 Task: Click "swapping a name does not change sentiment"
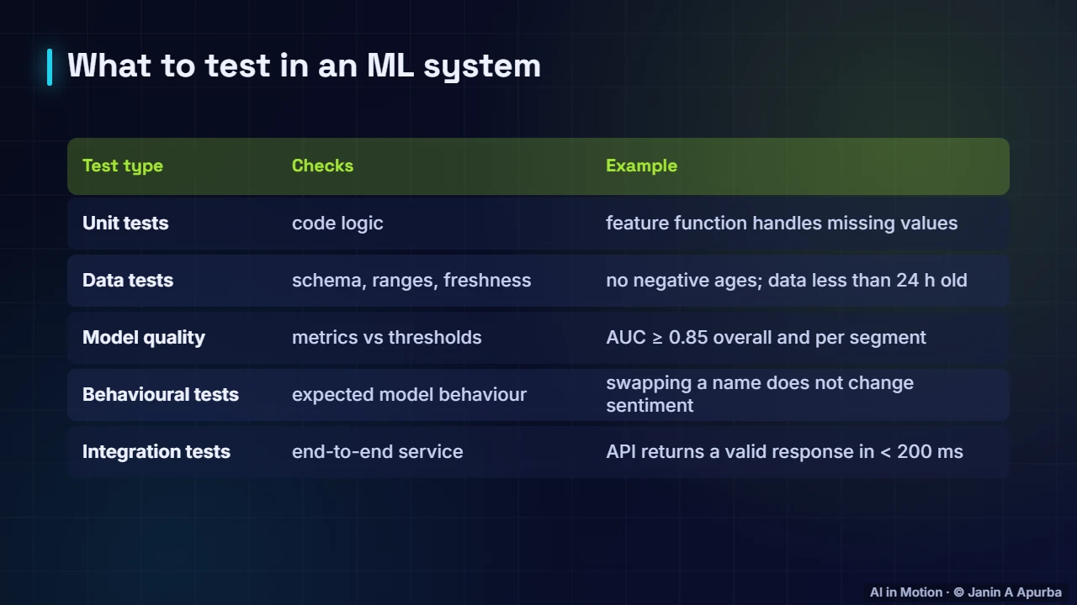coord(760,394)
